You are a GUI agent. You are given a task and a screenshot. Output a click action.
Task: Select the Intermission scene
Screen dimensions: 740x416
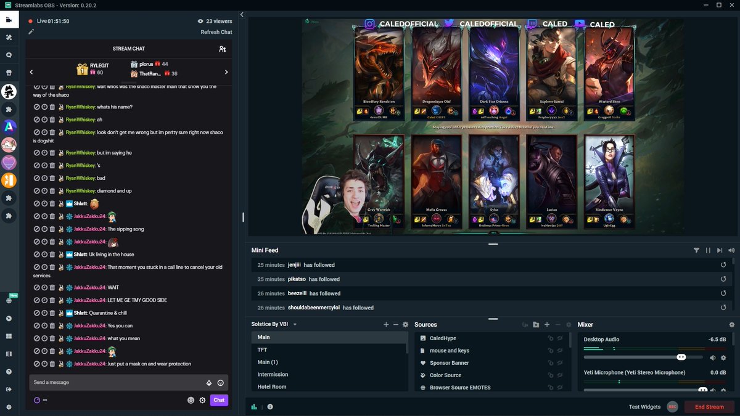pyautogui.click(x=329, y=374)
